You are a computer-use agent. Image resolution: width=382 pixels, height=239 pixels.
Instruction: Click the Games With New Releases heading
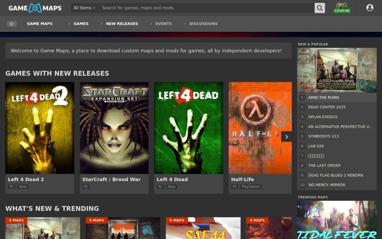click(x=57, y=73)
